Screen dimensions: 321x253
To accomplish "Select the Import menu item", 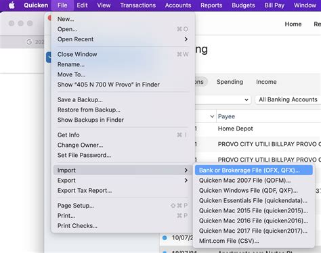I will click(123, 170).
